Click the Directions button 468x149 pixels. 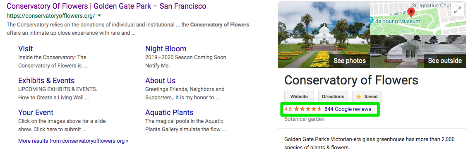click(333, 96)
